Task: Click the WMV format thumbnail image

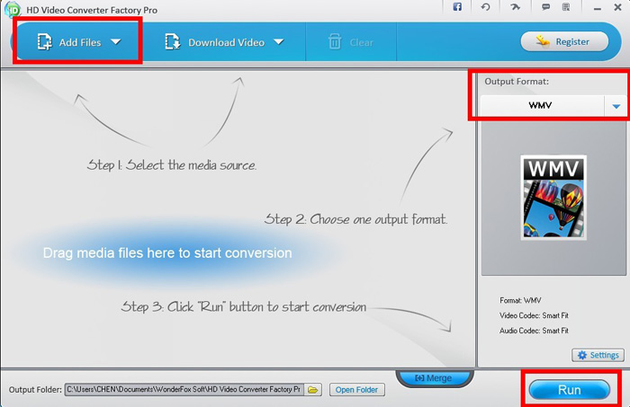Action: [x=553, y=198]
